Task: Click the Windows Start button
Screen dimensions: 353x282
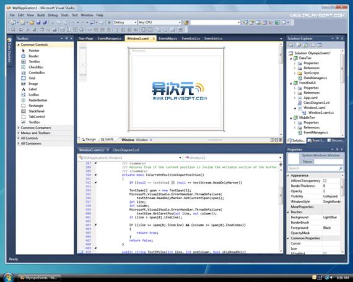Action: coord(8,277)
